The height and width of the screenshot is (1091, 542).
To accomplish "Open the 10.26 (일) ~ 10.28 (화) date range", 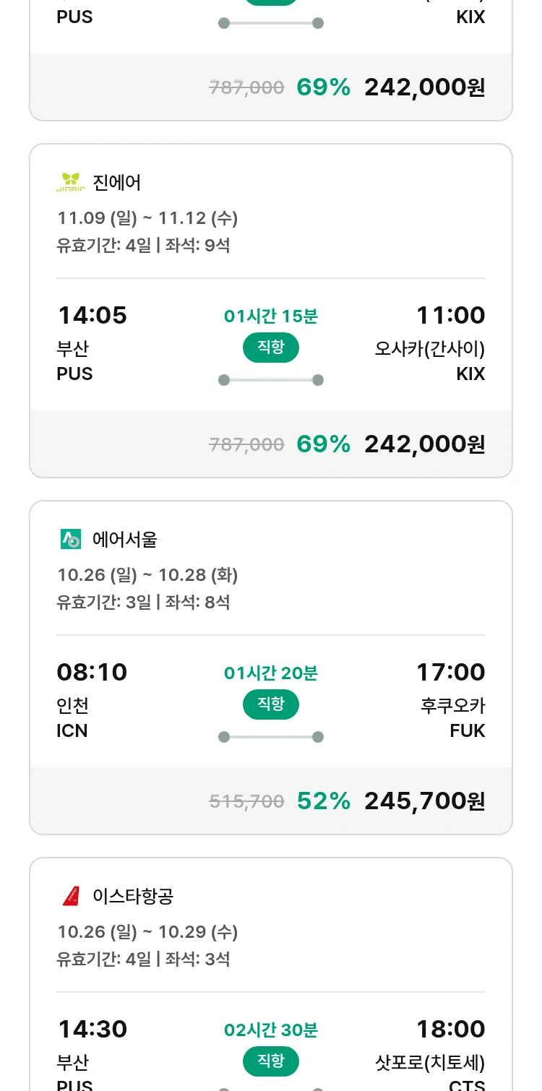I will 147,575.
